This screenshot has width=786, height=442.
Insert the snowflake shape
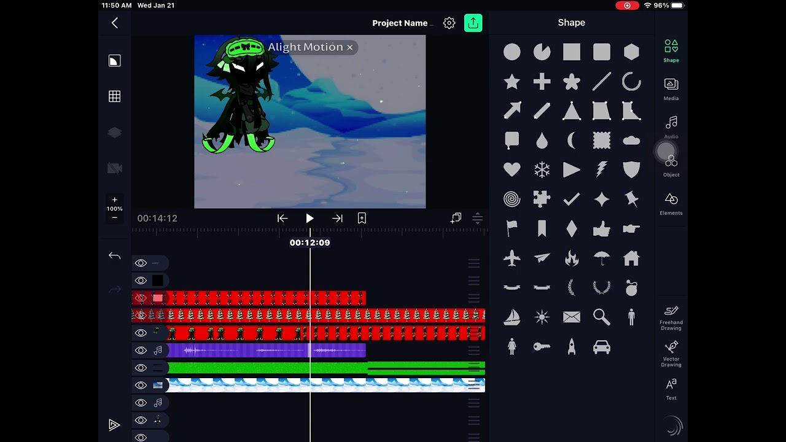tap(542, 169)
